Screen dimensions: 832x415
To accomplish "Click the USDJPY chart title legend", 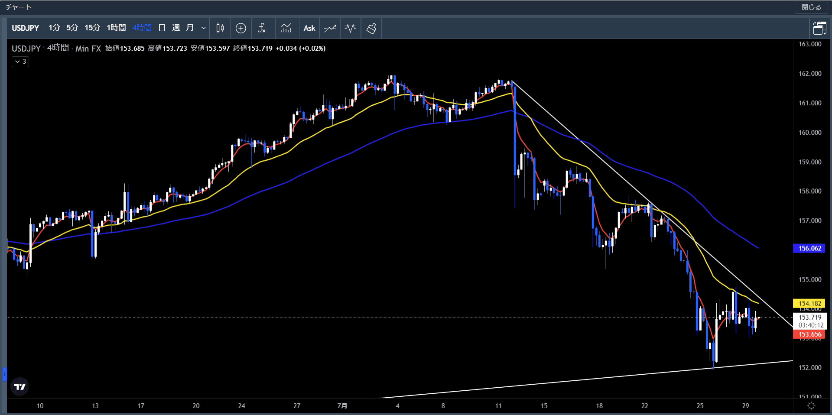I will pos(26,49).
